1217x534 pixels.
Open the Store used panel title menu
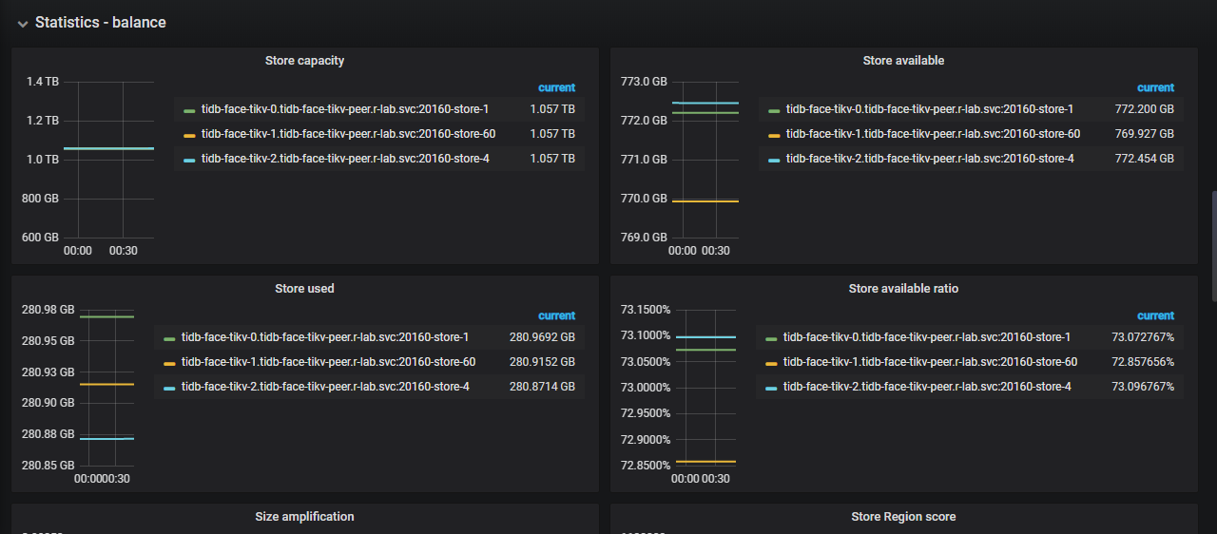[304, 289]
